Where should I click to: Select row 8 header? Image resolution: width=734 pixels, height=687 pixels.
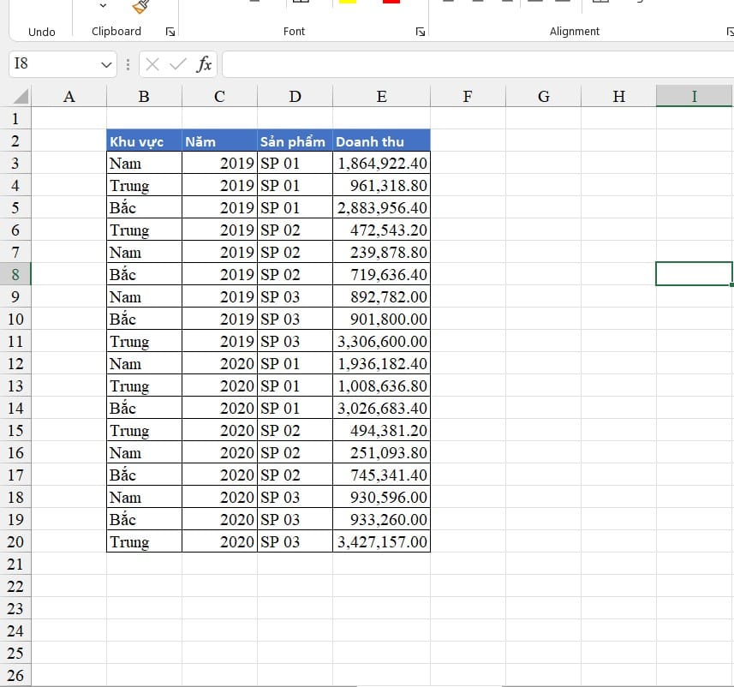click(x=15, y=274)
